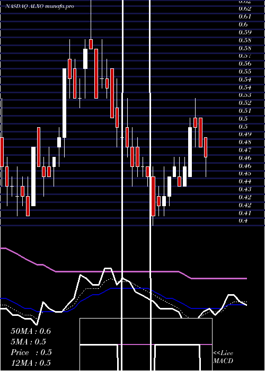265x371 pixels.
Task: Click the NASDAQ ALXO chart title
Action: pyautogui.click(x=40, y=6)
